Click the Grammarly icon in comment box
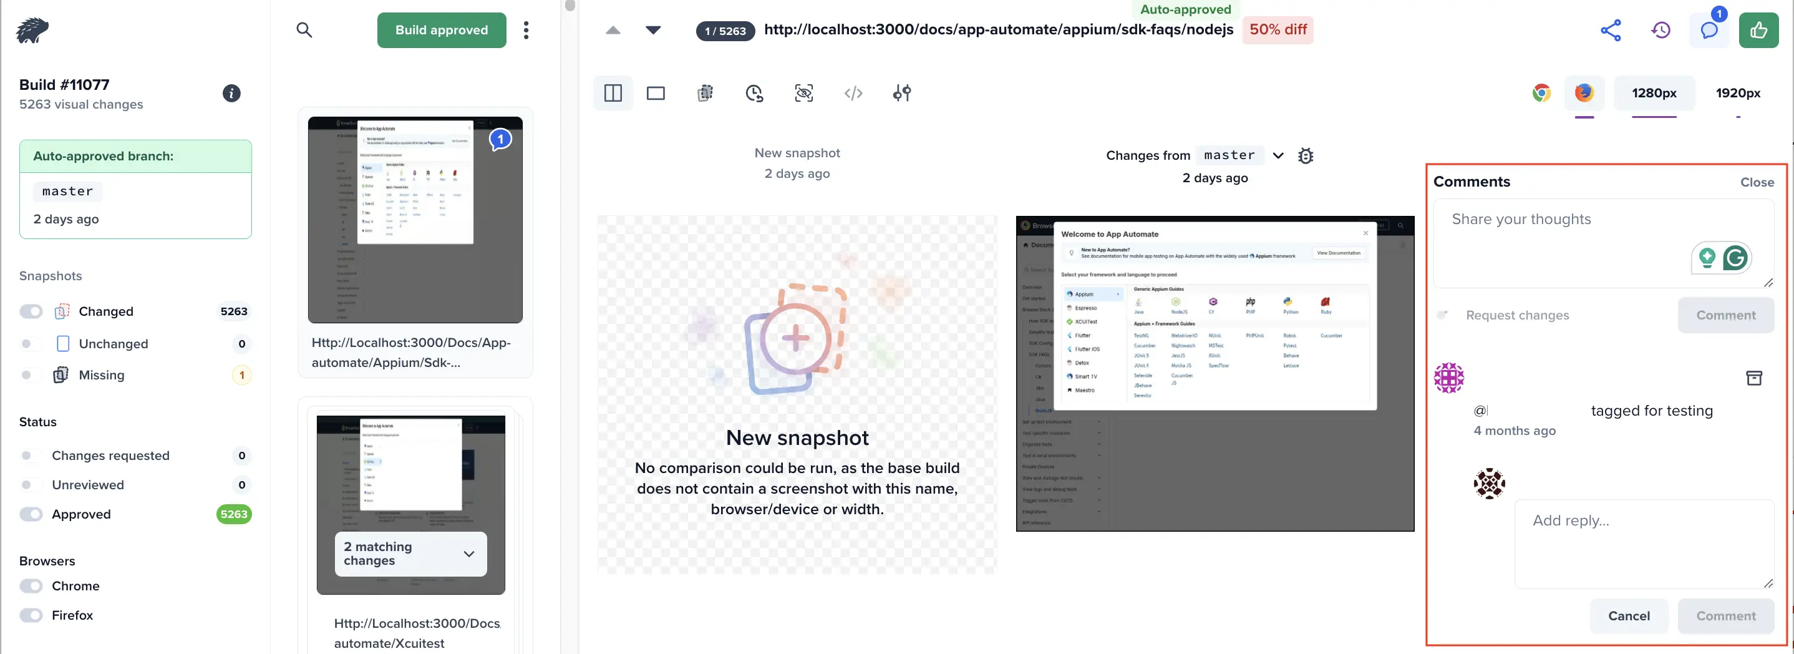This screenshot has height=654, width=1794. (x=1735, y=258)
